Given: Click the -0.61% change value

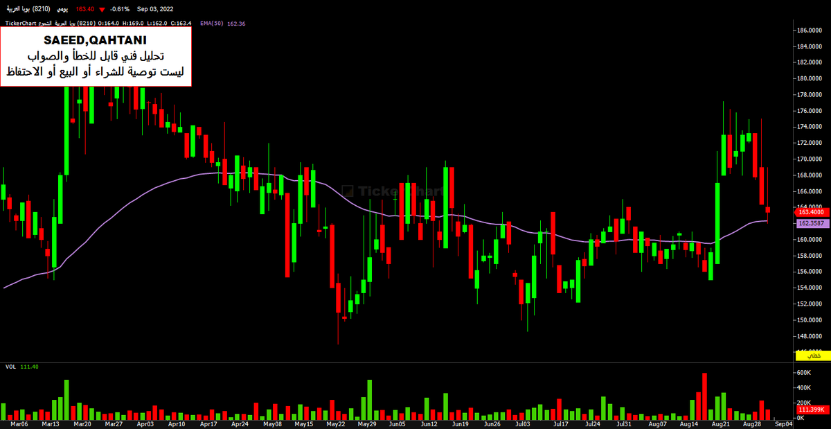Looking at the screenshot, I should click(120, 10).
